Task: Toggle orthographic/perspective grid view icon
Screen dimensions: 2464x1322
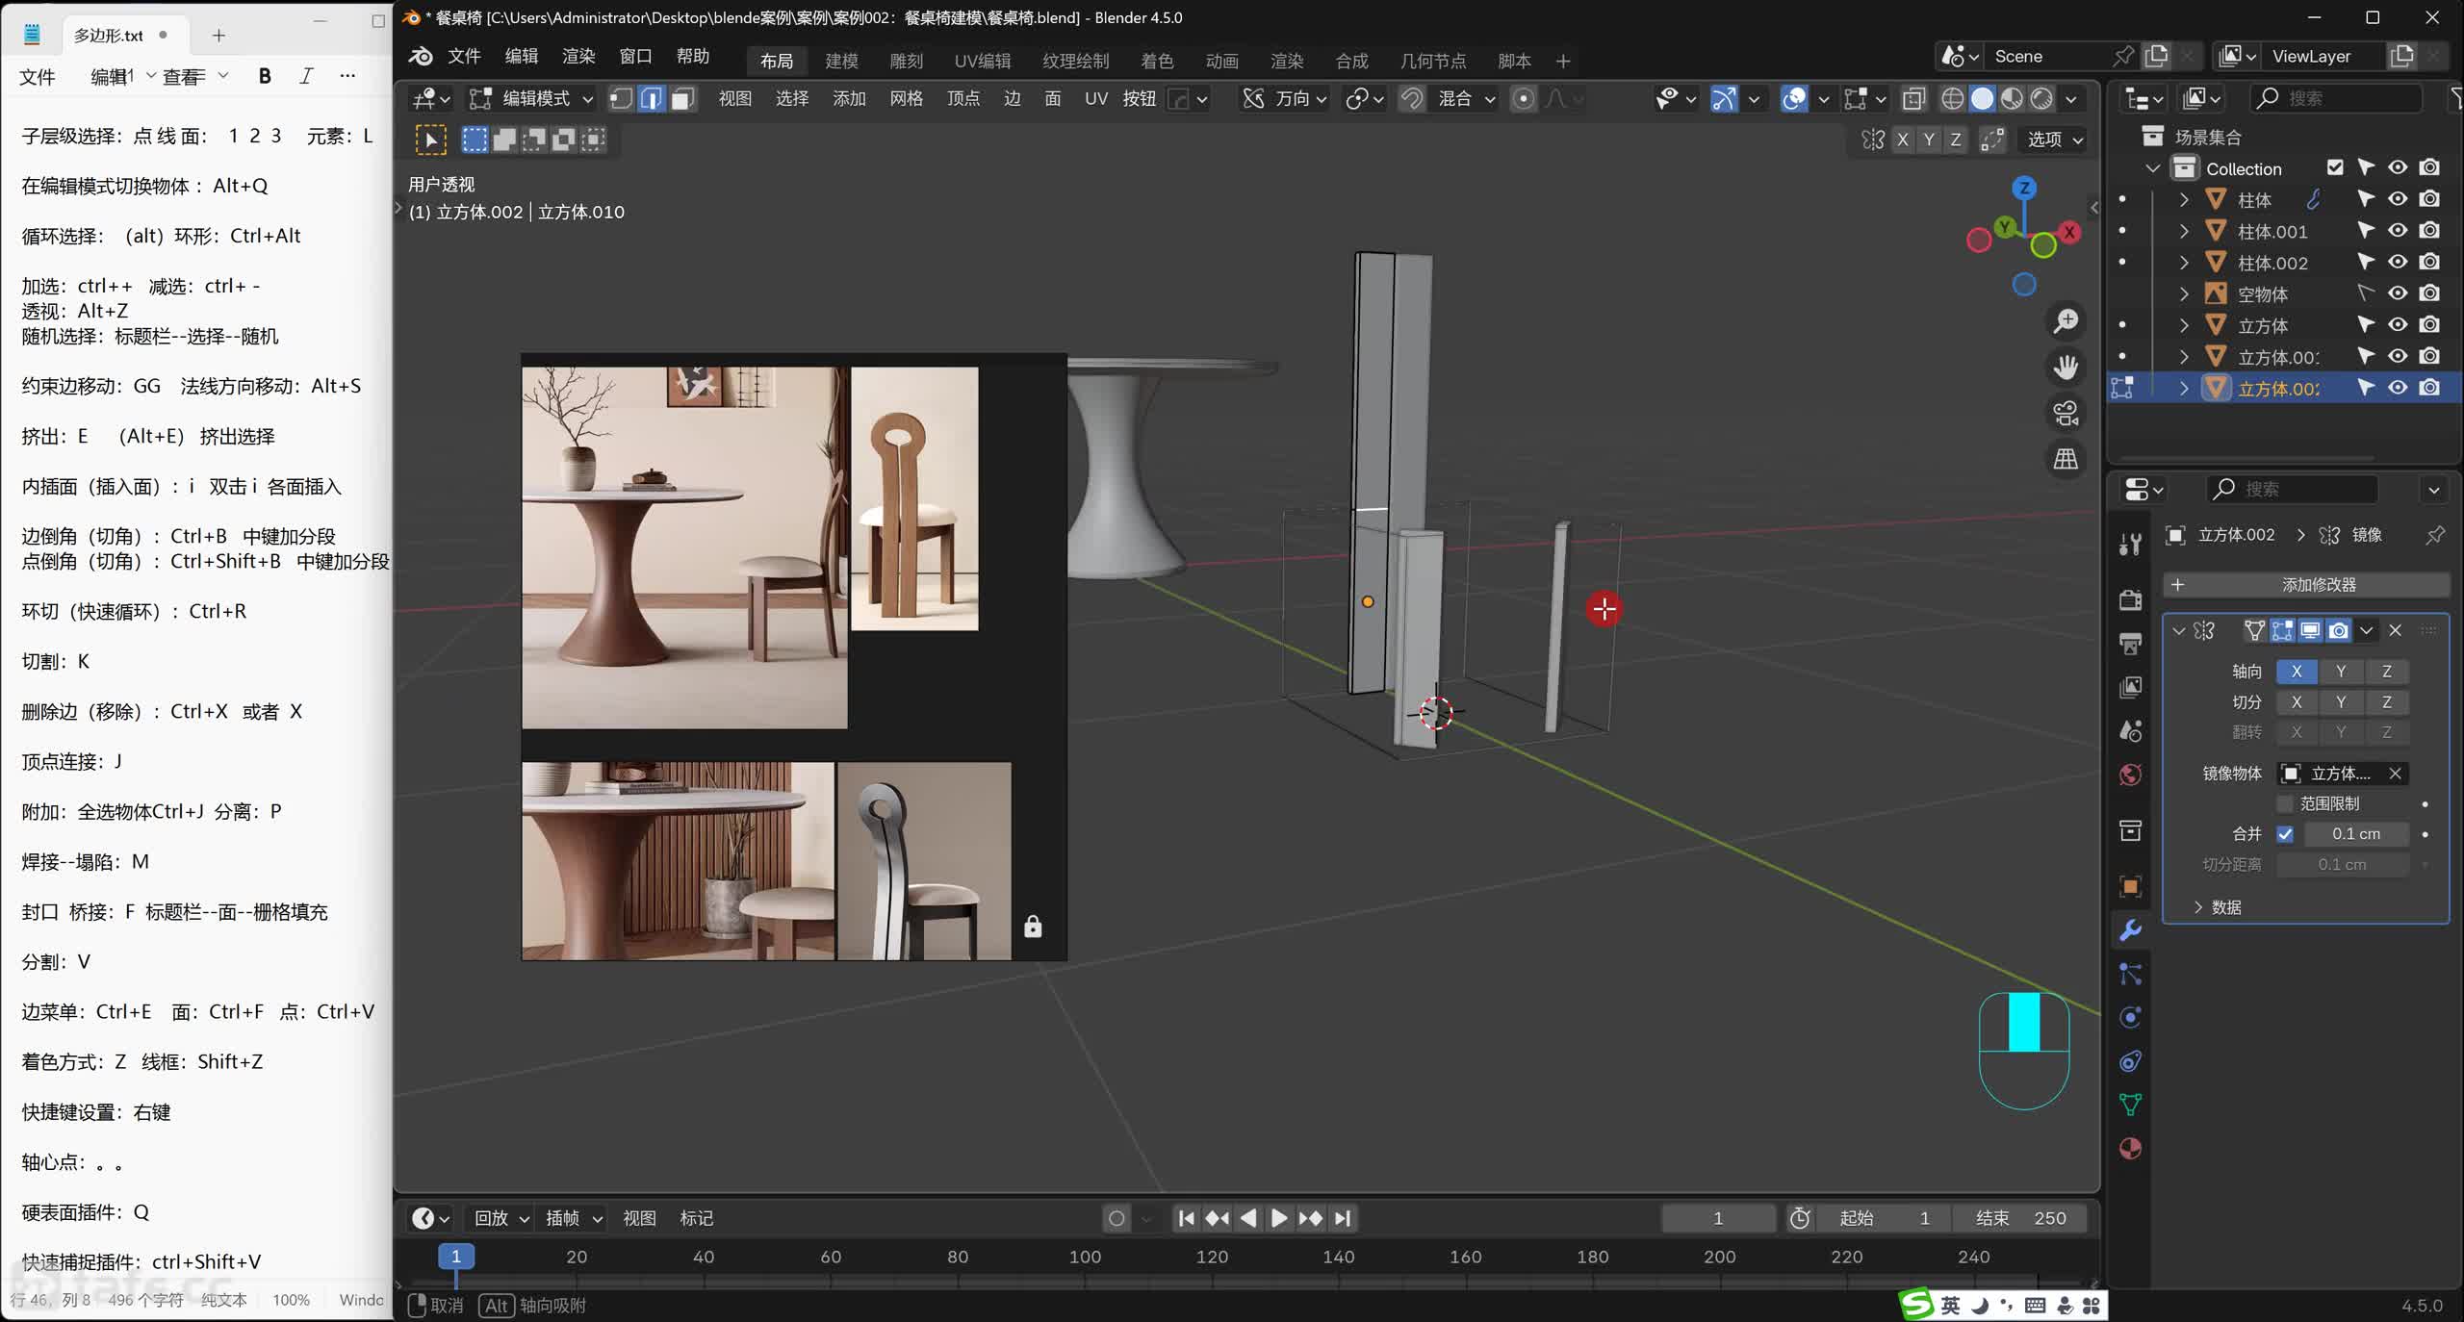Action: 2066,460
